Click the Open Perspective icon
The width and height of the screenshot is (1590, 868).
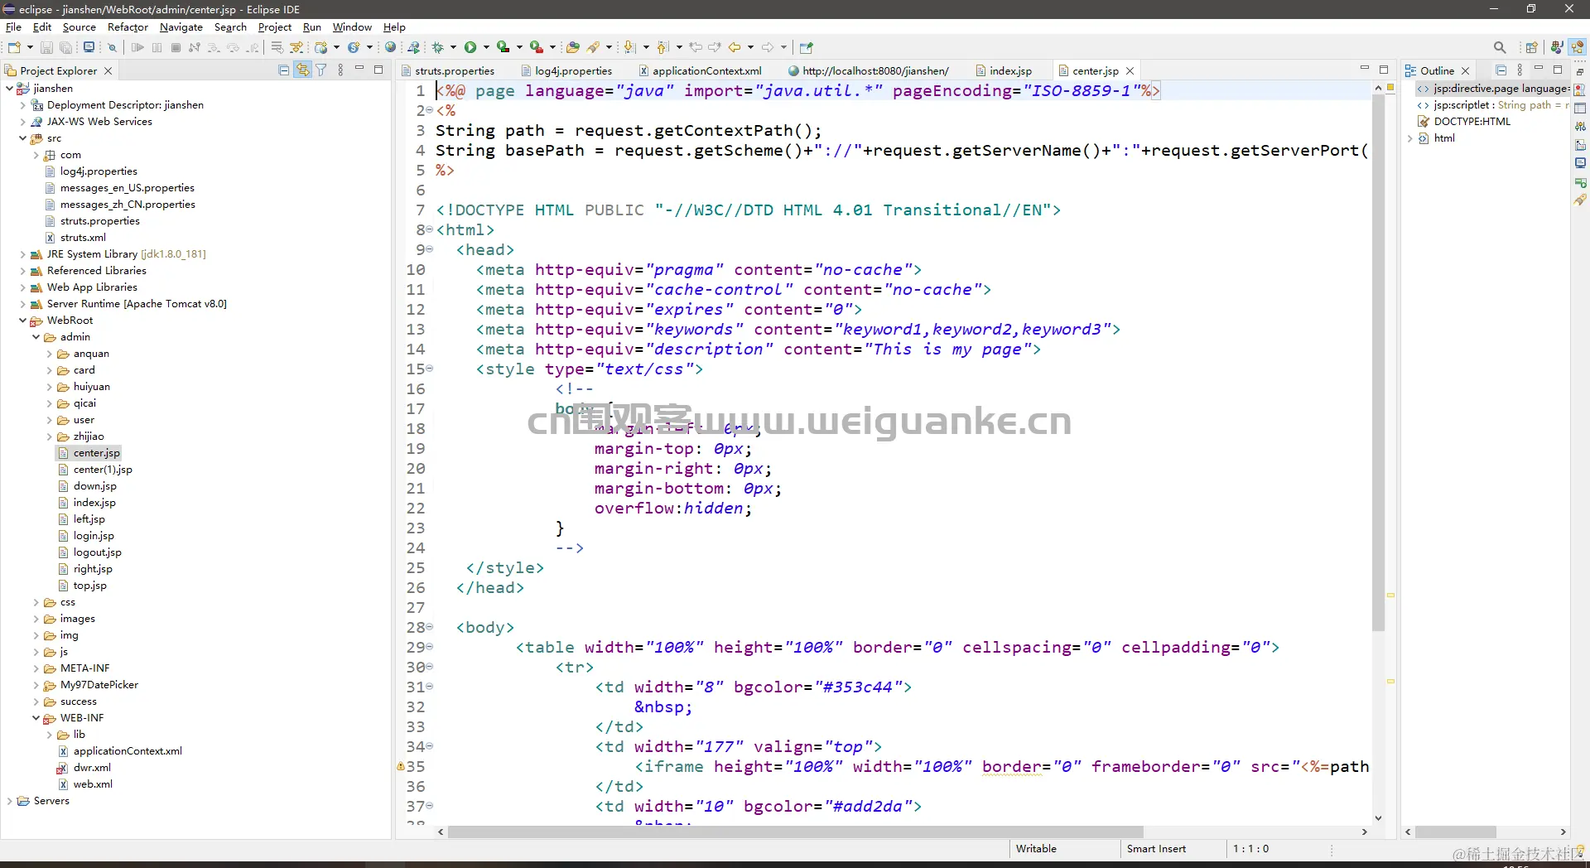coord(1531,47)
